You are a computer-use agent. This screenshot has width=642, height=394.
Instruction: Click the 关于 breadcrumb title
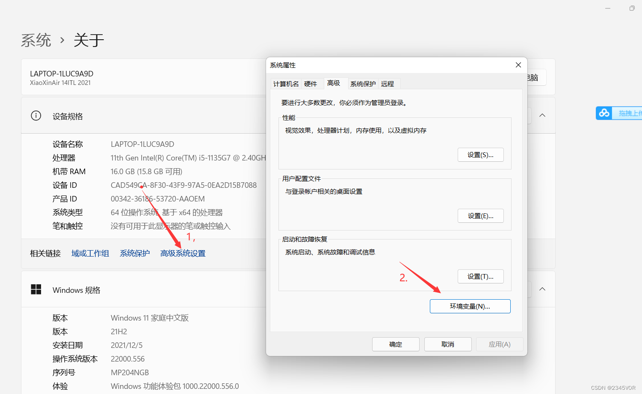coord(89,40)
